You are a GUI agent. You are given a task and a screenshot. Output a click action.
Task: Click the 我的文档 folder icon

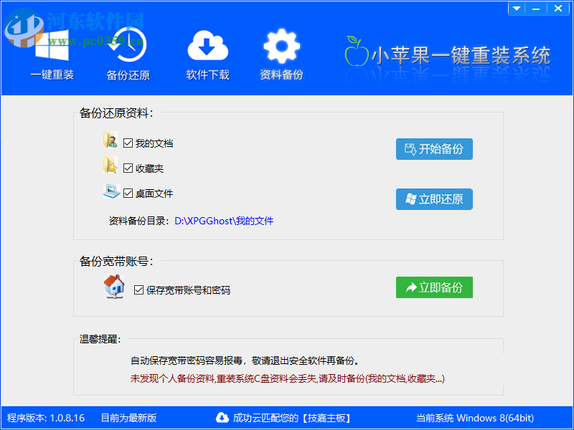click(x=110, y=140)
